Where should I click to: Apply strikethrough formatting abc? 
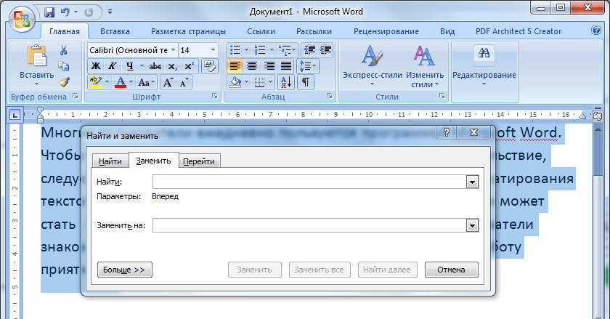tap(155, 66)
